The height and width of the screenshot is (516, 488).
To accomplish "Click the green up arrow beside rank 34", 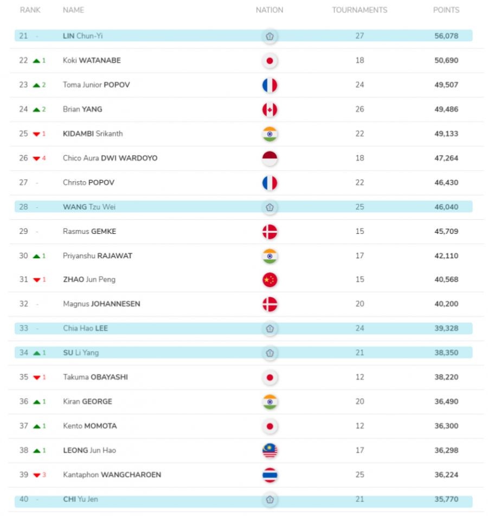I will [36, 353].
